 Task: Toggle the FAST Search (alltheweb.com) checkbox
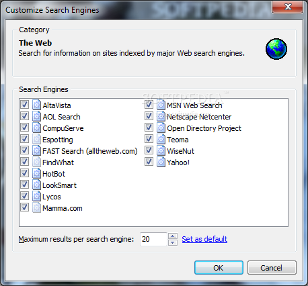coord(24,150)
